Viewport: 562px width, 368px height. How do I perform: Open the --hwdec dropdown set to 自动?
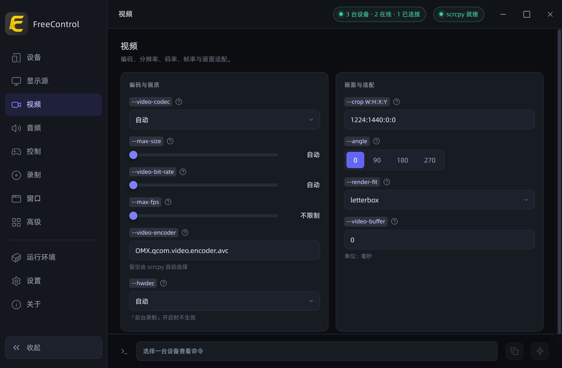(225, 301)
